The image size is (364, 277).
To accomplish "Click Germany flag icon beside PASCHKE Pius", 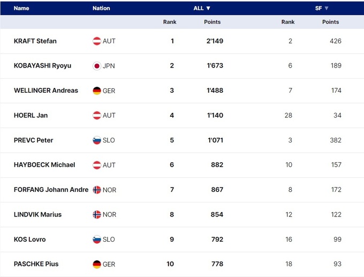I will 97,264.
